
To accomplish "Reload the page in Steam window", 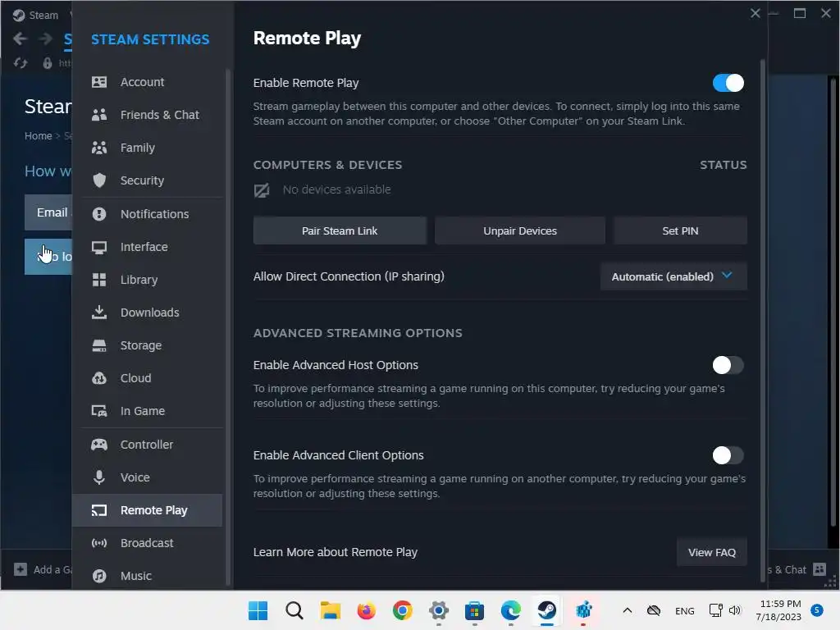I will [x=21, y=63].
